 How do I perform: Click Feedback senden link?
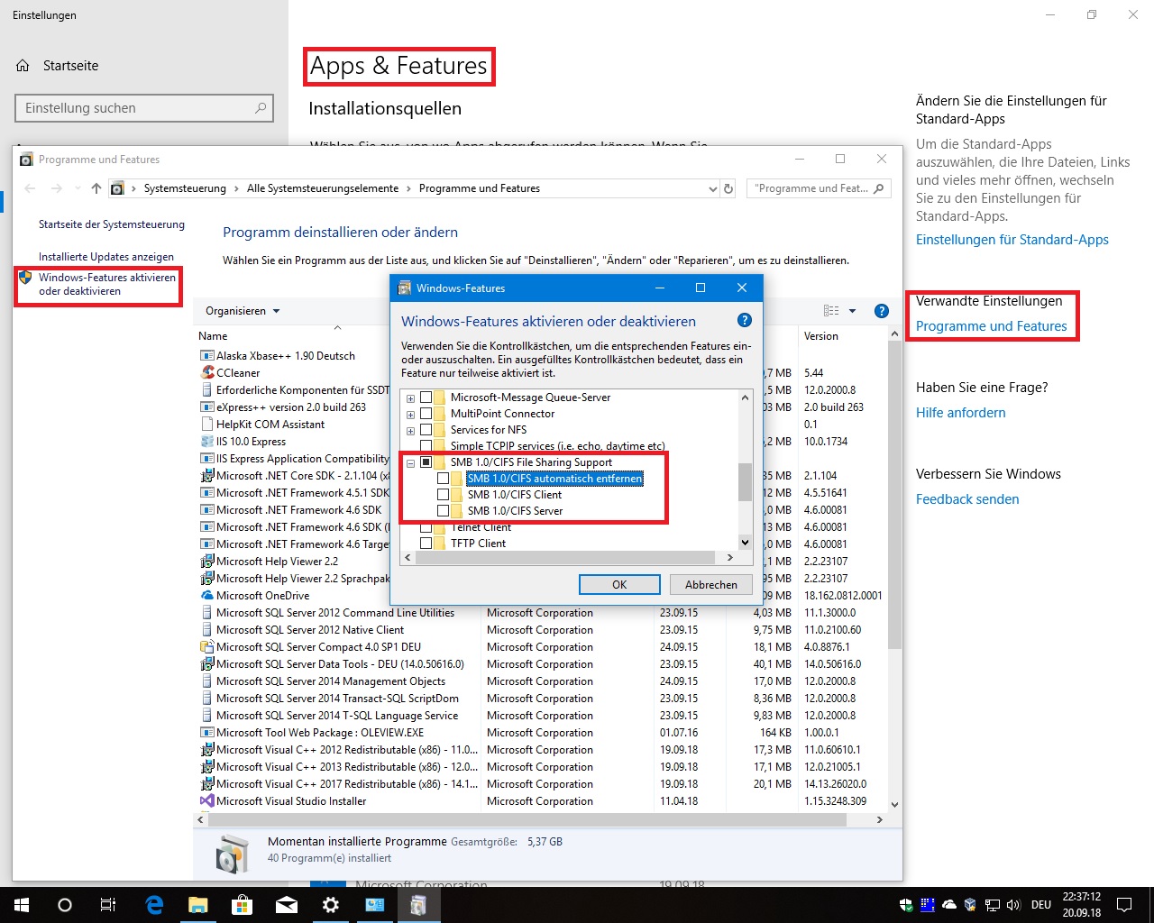(967, 499)
